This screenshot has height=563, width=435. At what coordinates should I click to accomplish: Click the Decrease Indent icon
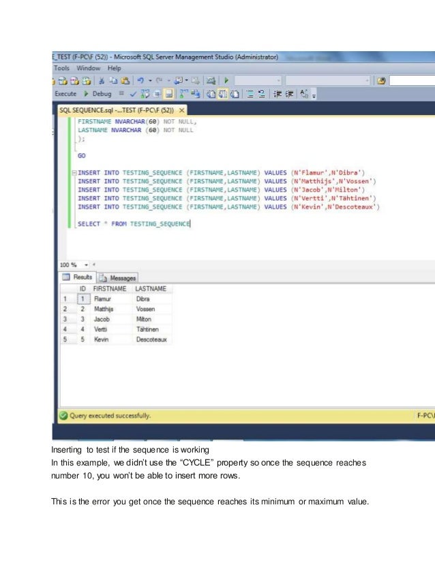point(277,93)
